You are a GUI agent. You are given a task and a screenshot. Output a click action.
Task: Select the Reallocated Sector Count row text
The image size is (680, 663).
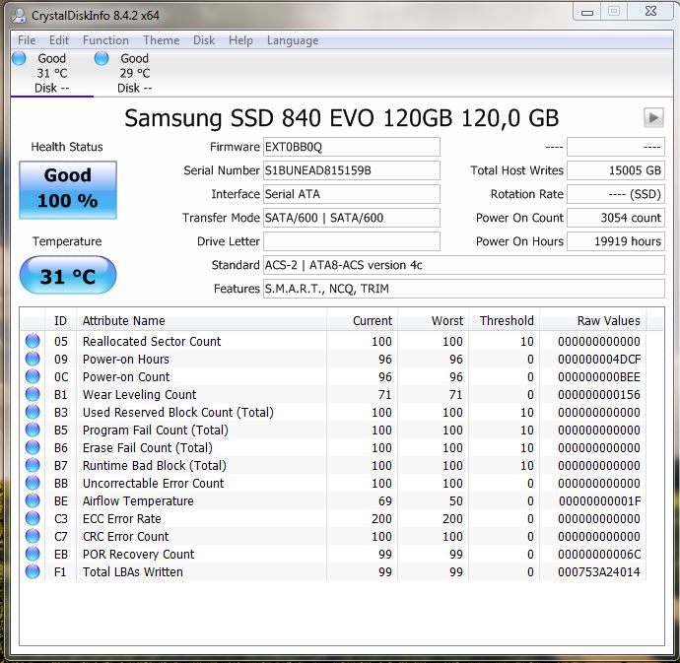point(152,342)
